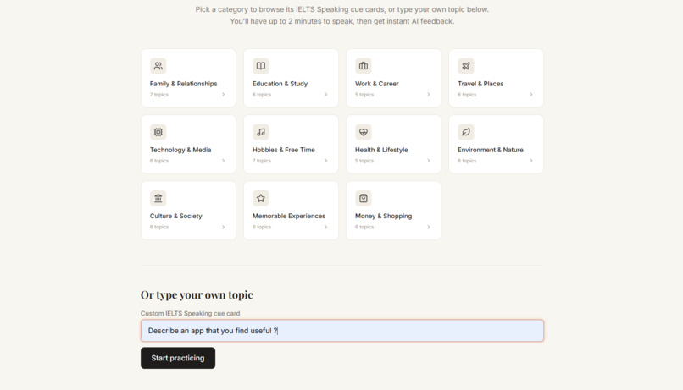Click the Family & Relationships people icon
683x390 pixels.
pyautogui.click(x=158, y=66)
